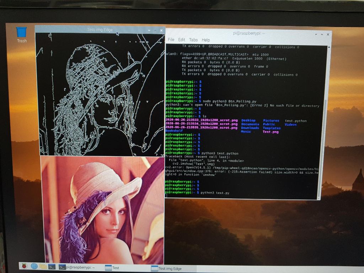Click 'Music' in the ls output
The height and width of the screenshot is (273, 364).
pyautogui.click(x=246, y=132)
